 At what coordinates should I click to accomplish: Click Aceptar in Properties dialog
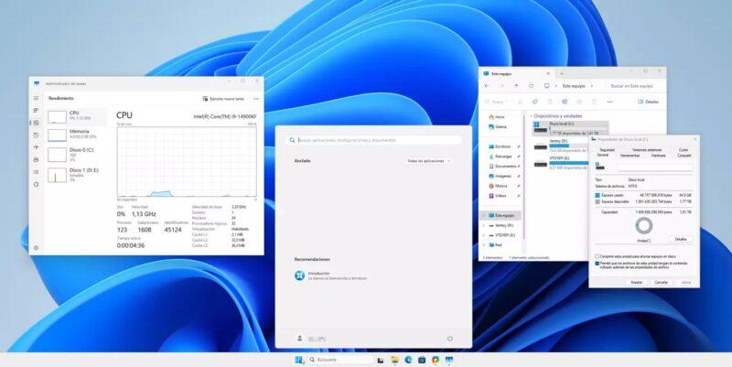coord(637,283)
